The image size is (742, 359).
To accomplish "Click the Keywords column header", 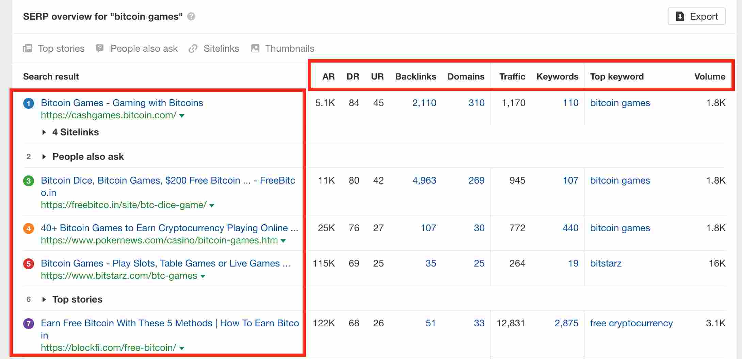I will [x=557, y=76].
